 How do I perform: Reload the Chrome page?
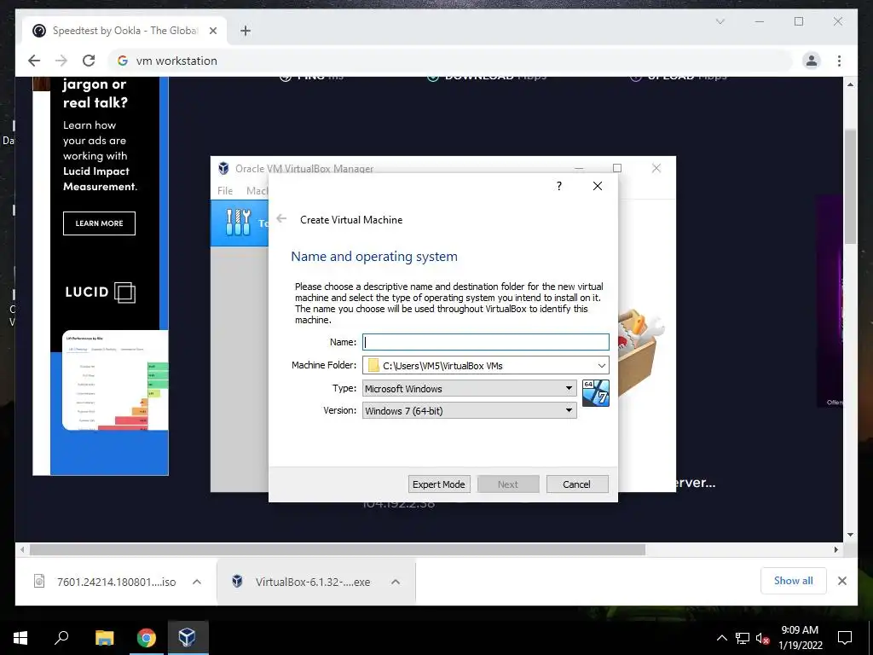pyautogui.click(x=89, y=61)
